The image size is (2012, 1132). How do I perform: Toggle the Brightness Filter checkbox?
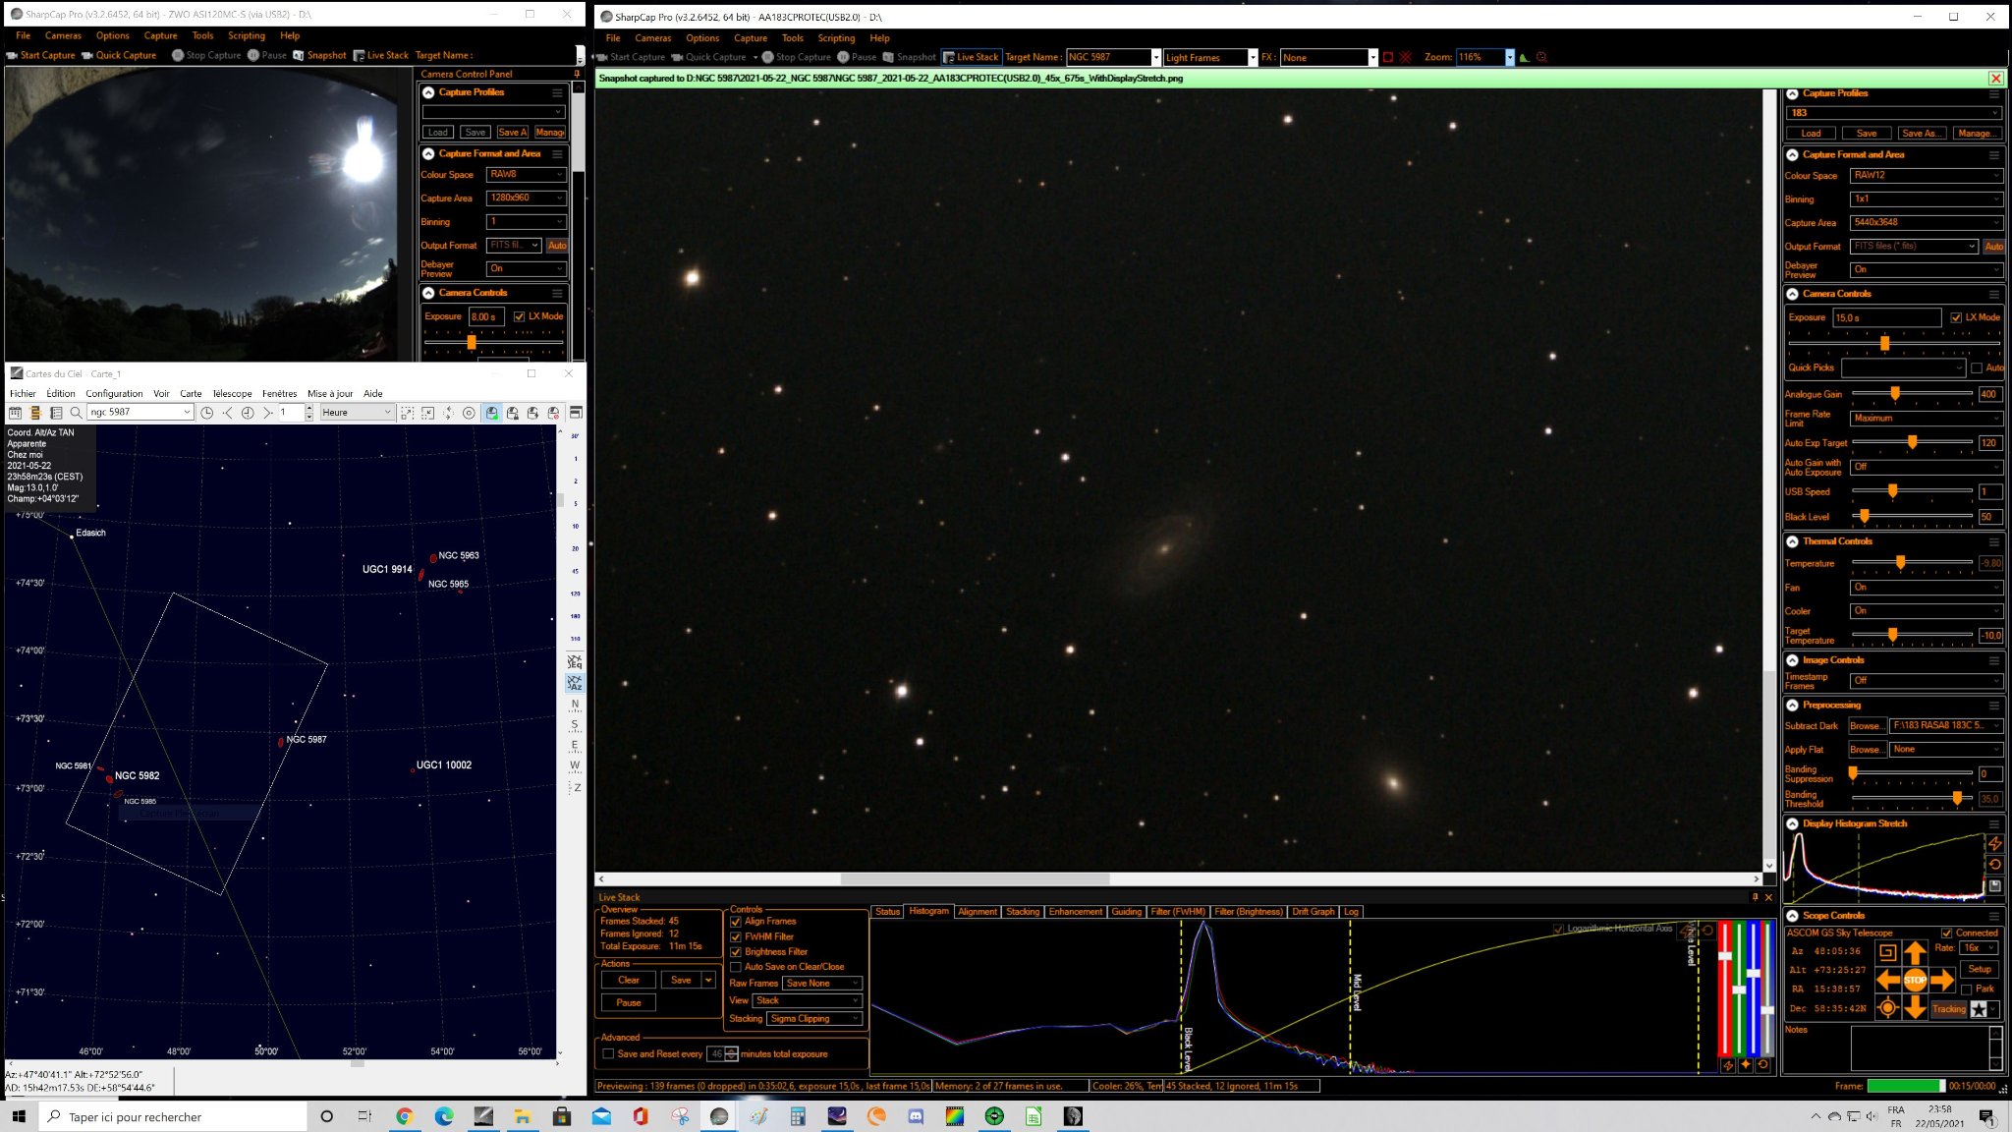736,952
